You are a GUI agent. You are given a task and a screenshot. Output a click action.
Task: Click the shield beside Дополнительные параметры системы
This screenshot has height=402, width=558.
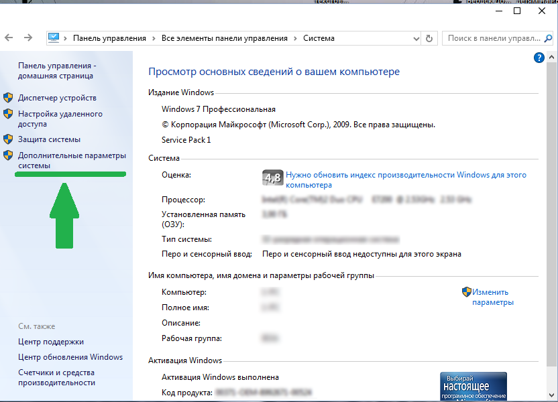pos(9,155)
